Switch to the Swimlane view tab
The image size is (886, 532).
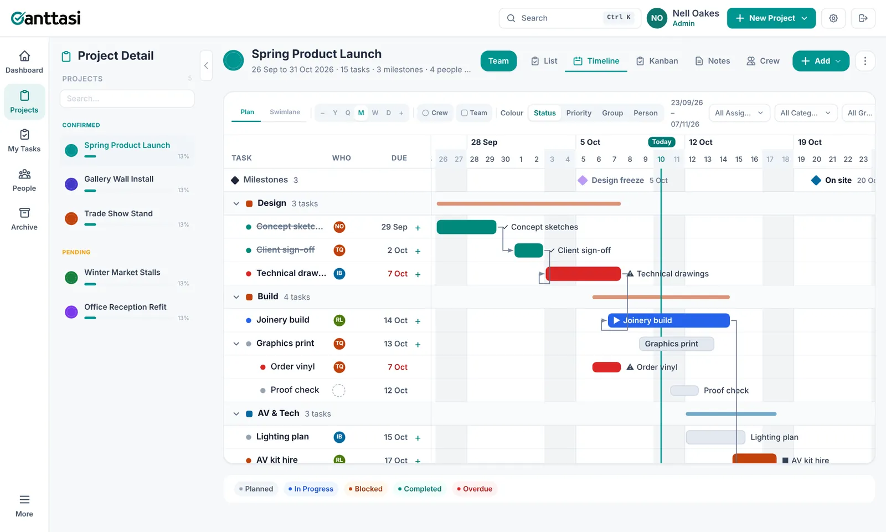coord(285,112)
